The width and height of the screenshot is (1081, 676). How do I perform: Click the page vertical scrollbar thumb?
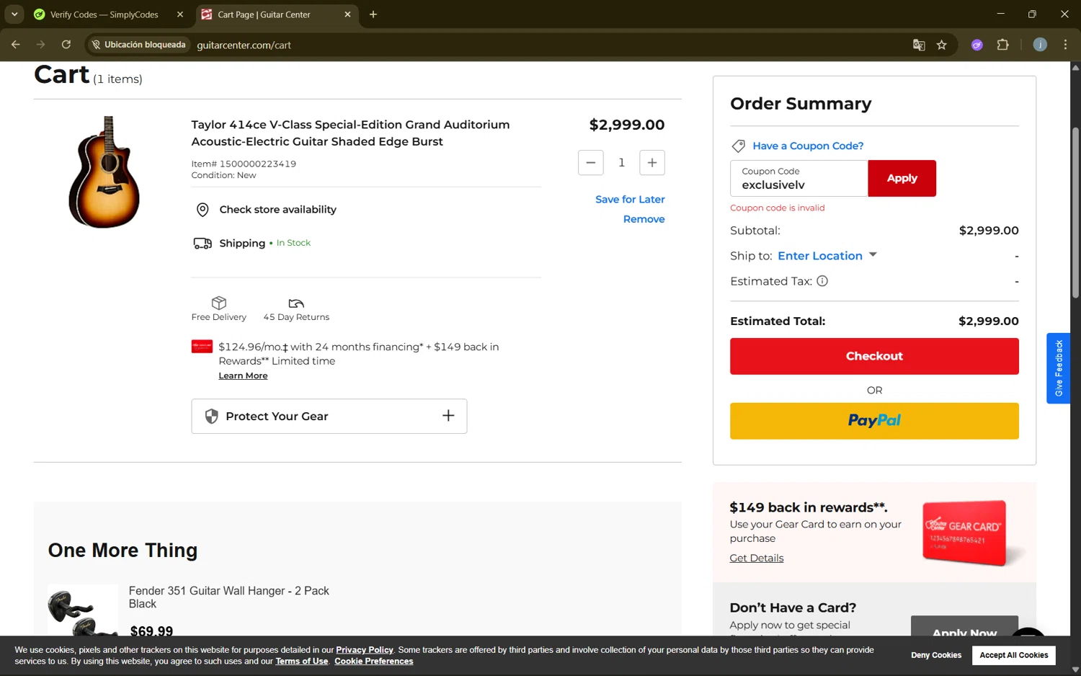tap(1075, 213)
